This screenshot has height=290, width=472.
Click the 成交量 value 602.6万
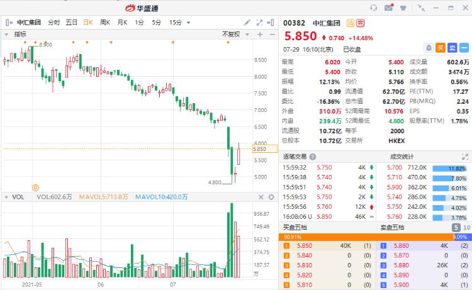[458, 62]
